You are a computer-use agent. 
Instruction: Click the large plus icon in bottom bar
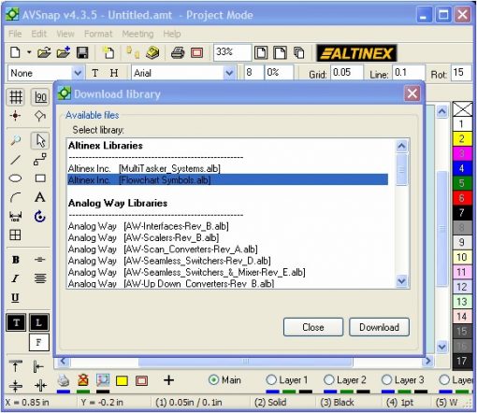(168, 380)
